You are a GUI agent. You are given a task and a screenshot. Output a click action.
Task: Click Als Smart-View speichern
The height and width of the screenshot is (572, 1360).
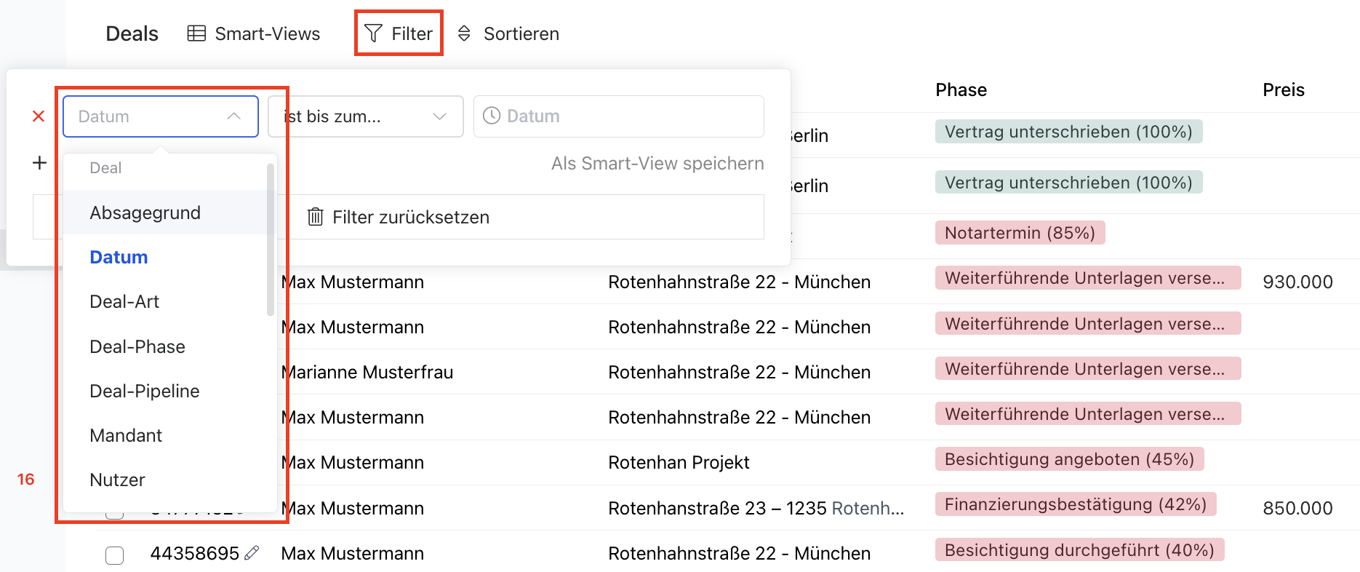[x=657, y=163]
